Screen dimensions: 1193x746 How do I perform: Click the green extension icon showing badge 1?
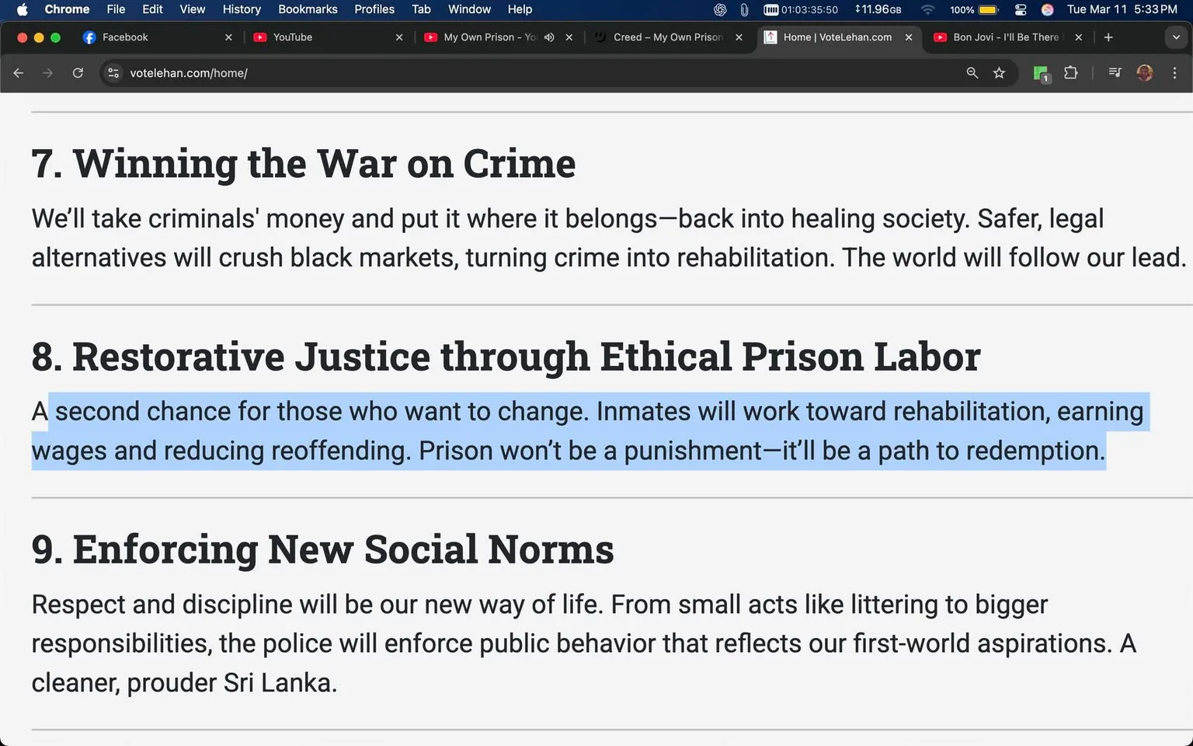pyautogui.click(x=1040, y=73)
